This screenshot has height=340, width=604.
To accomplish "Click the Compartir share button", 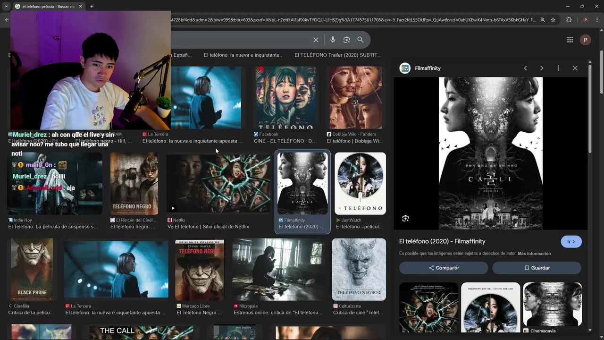I will pos(444,268).
